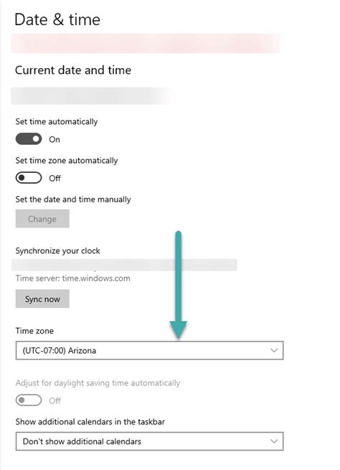Toggle Adjust for daylight saving time

pyautogui.click(x=29, y=400)
